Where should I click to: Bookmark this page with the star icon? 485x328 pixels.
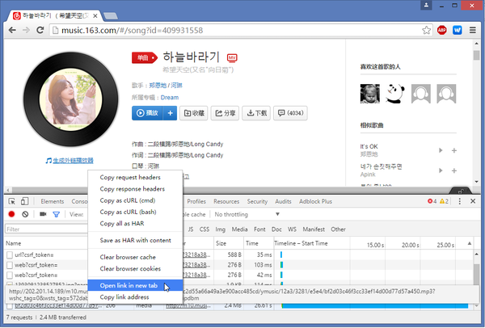[x=426, y=31]
